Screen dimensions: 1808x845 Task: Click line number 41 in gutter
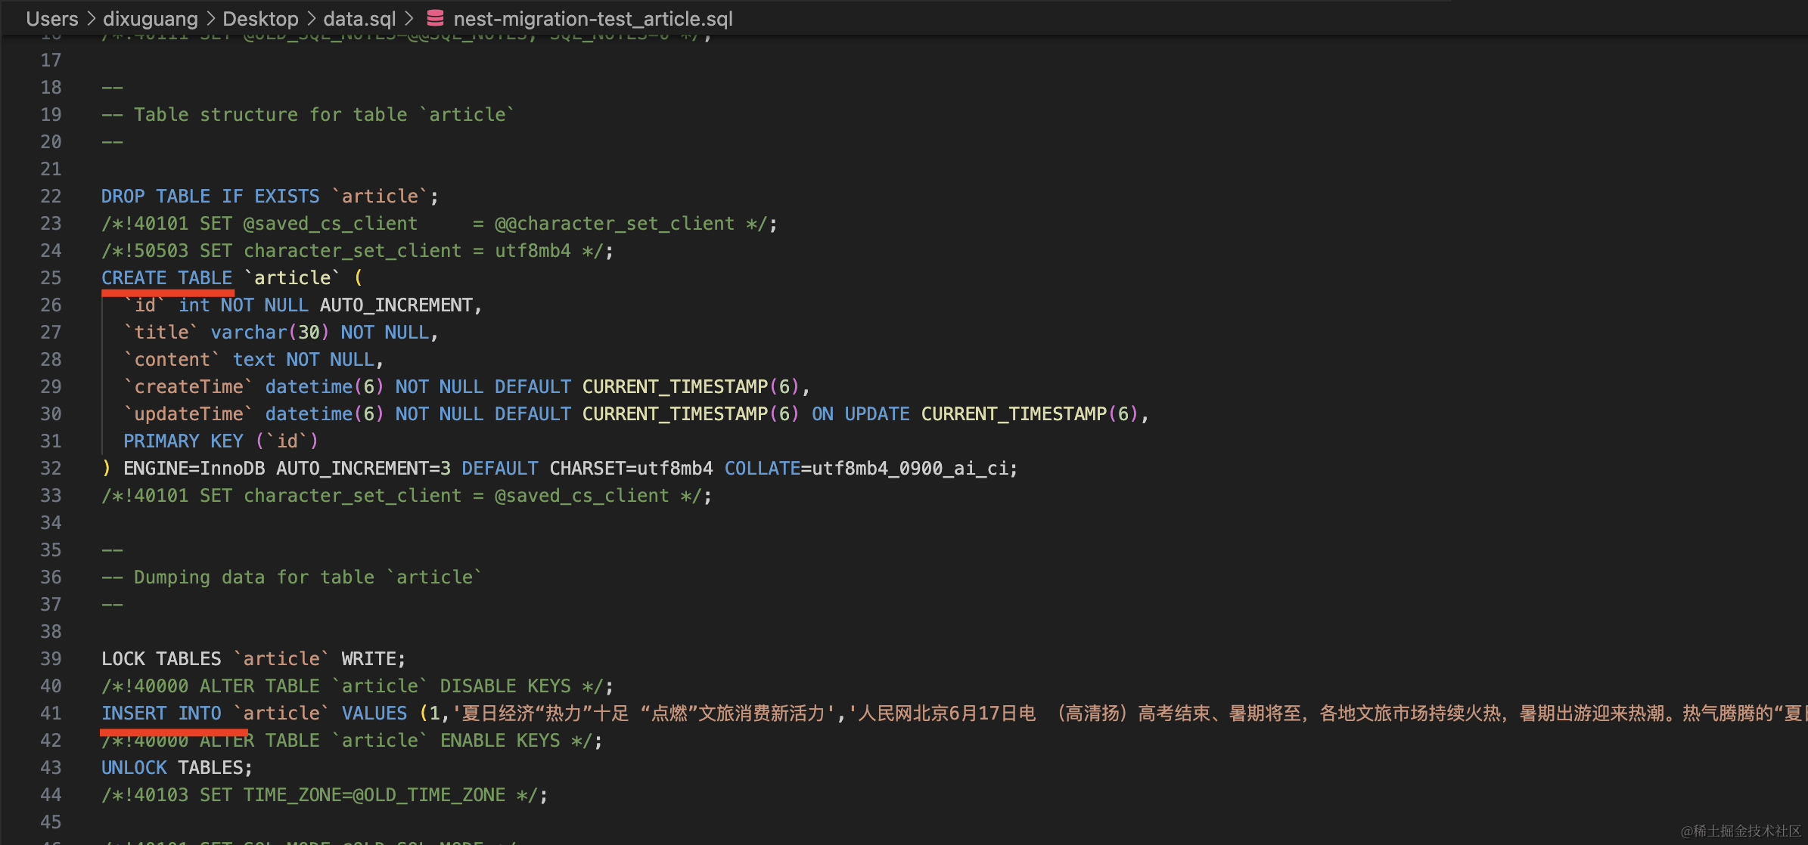pos(51,713)
